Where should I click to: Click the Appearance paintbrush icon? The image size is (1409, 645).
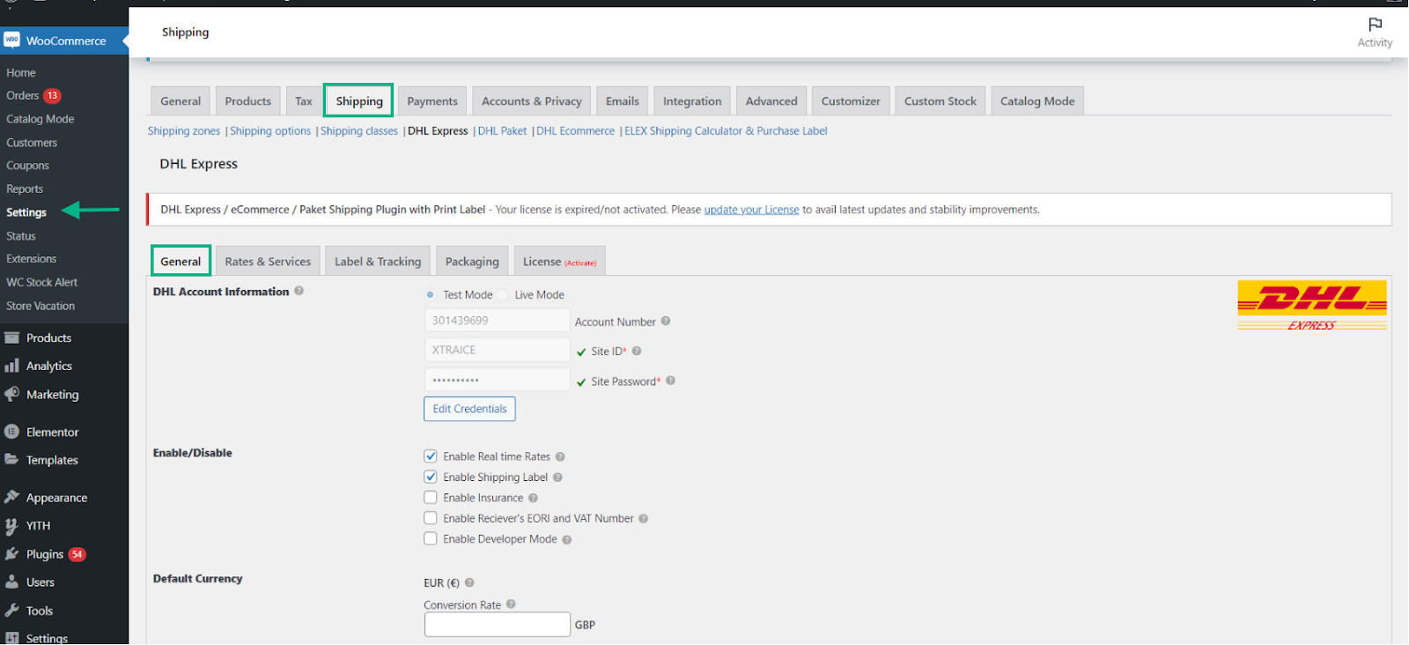[x=11, y=497]
